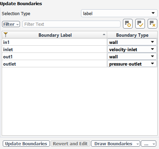Click the Boundary Type column header
Image resolution: width=159 pixels, height=149 pixels.
point(132,35)
